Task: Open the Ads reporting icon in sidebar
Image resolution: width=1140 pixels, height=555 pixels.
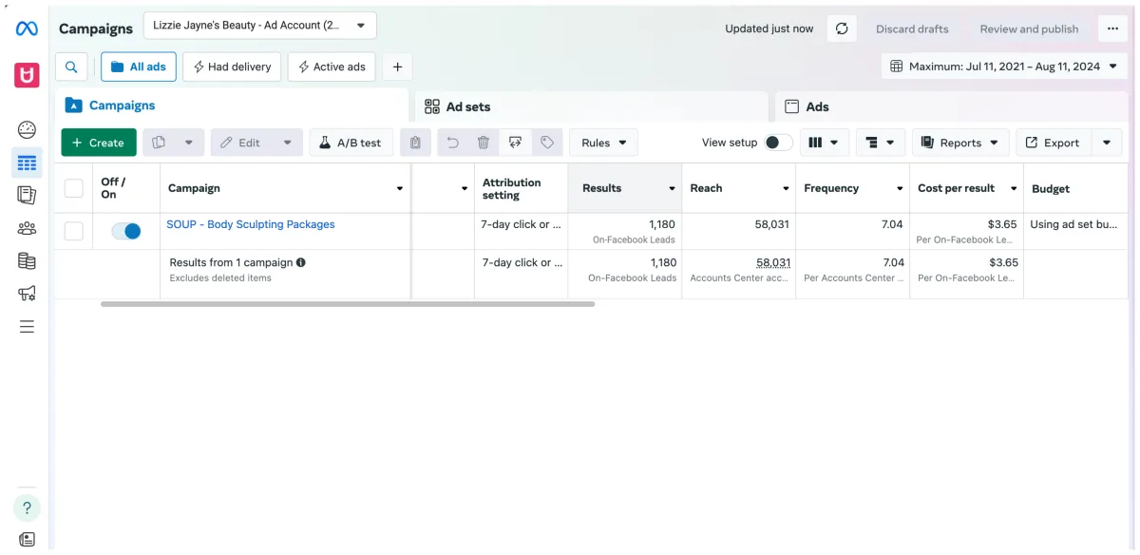Action: pos(27,196)
